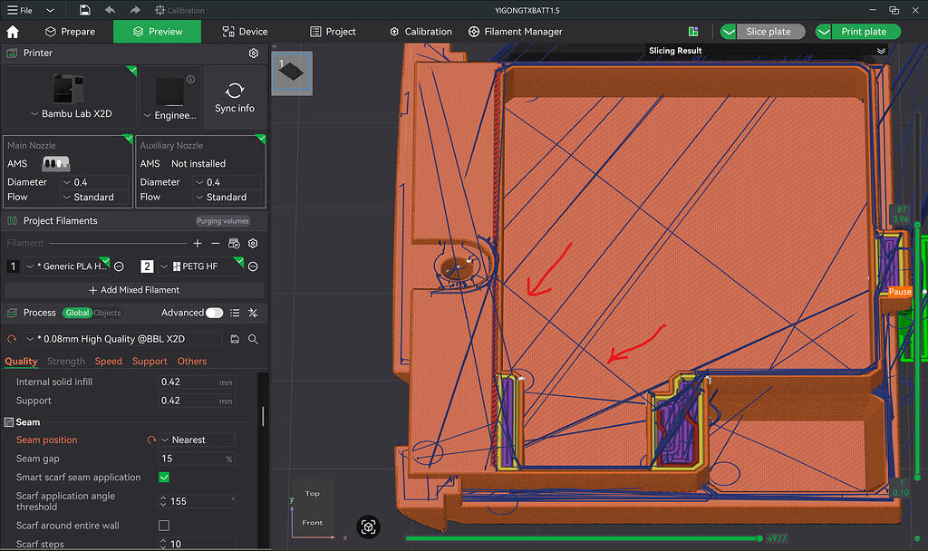
Task: Add a filament with the plus icon
Action: pos(197,243)
